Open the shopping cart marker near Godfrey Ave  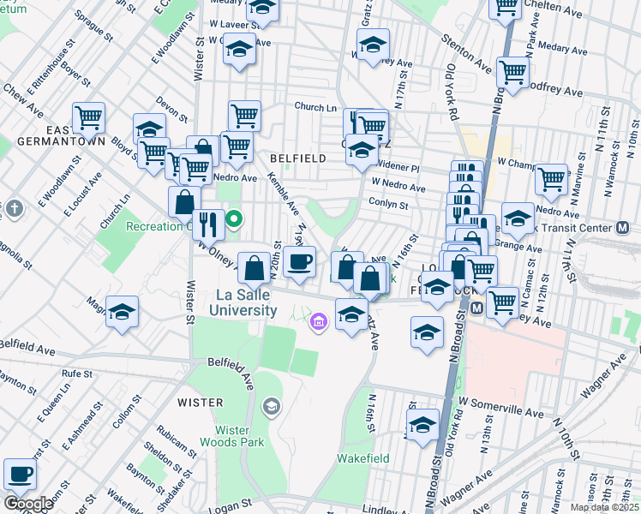click(x=513, y=75)
